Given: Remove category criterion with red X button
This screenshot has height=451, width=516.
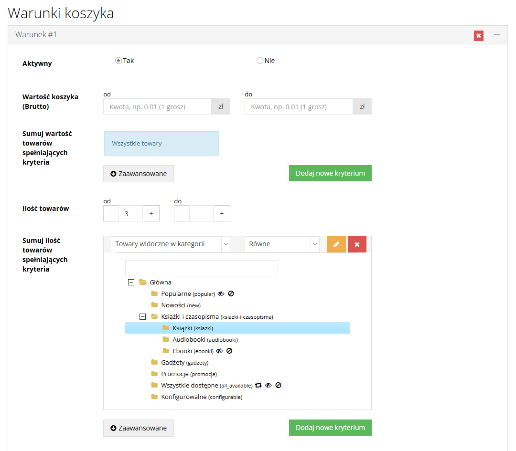Looking at the screenshot, I should 357,244.
